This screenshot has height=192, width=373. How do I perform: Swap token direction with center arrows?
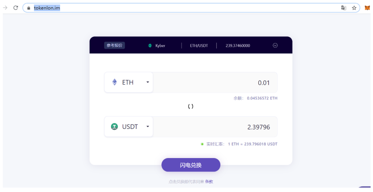tap(191, 107)
